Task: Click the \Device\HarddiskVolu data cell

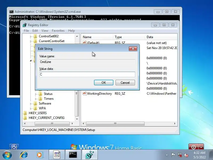Action: point(162,83)
